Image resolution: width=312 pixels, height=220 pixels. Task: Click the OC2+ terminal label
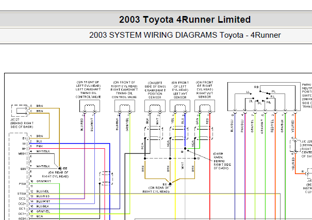click(22, 203)
